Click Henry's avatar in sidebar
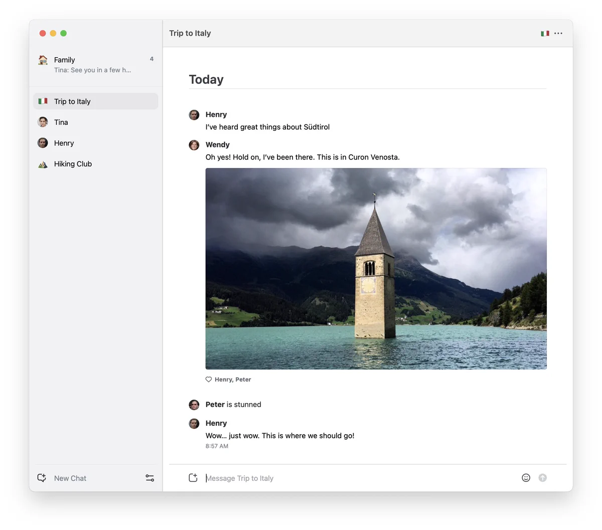This screenshot has width=602, height=530. (x=43, y=143)
